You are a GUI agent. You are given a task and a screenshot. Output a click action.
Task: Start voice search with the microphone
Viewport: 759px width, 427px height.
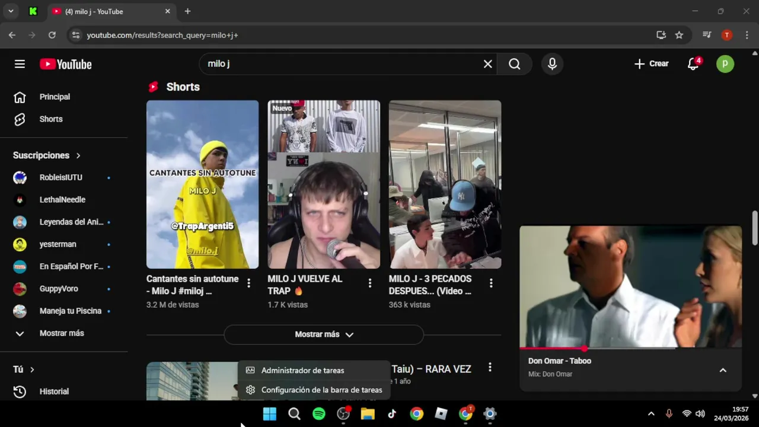pyautogui.click(x=552, y=64)
